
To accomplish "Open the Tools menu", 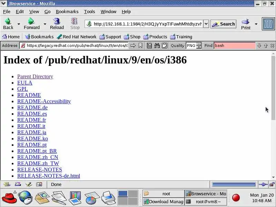I will click(x=89, y=12).
